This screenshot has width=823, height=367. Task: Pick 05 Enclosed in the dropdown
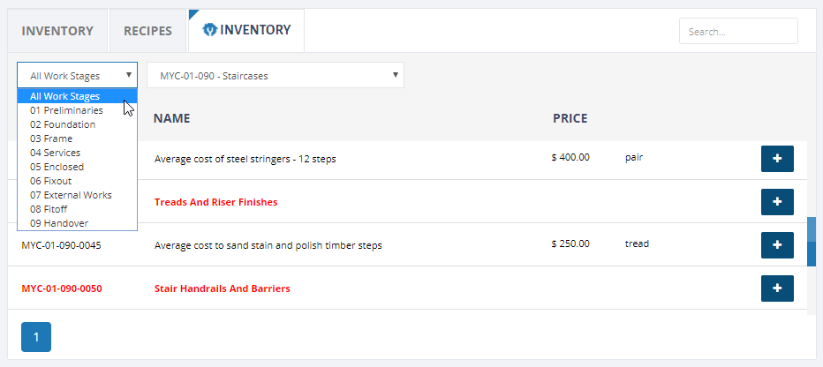tap(77, 168)
